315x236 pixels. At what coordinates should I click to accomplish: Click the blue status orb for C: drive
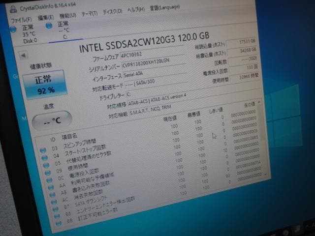[x=49, y=26]
